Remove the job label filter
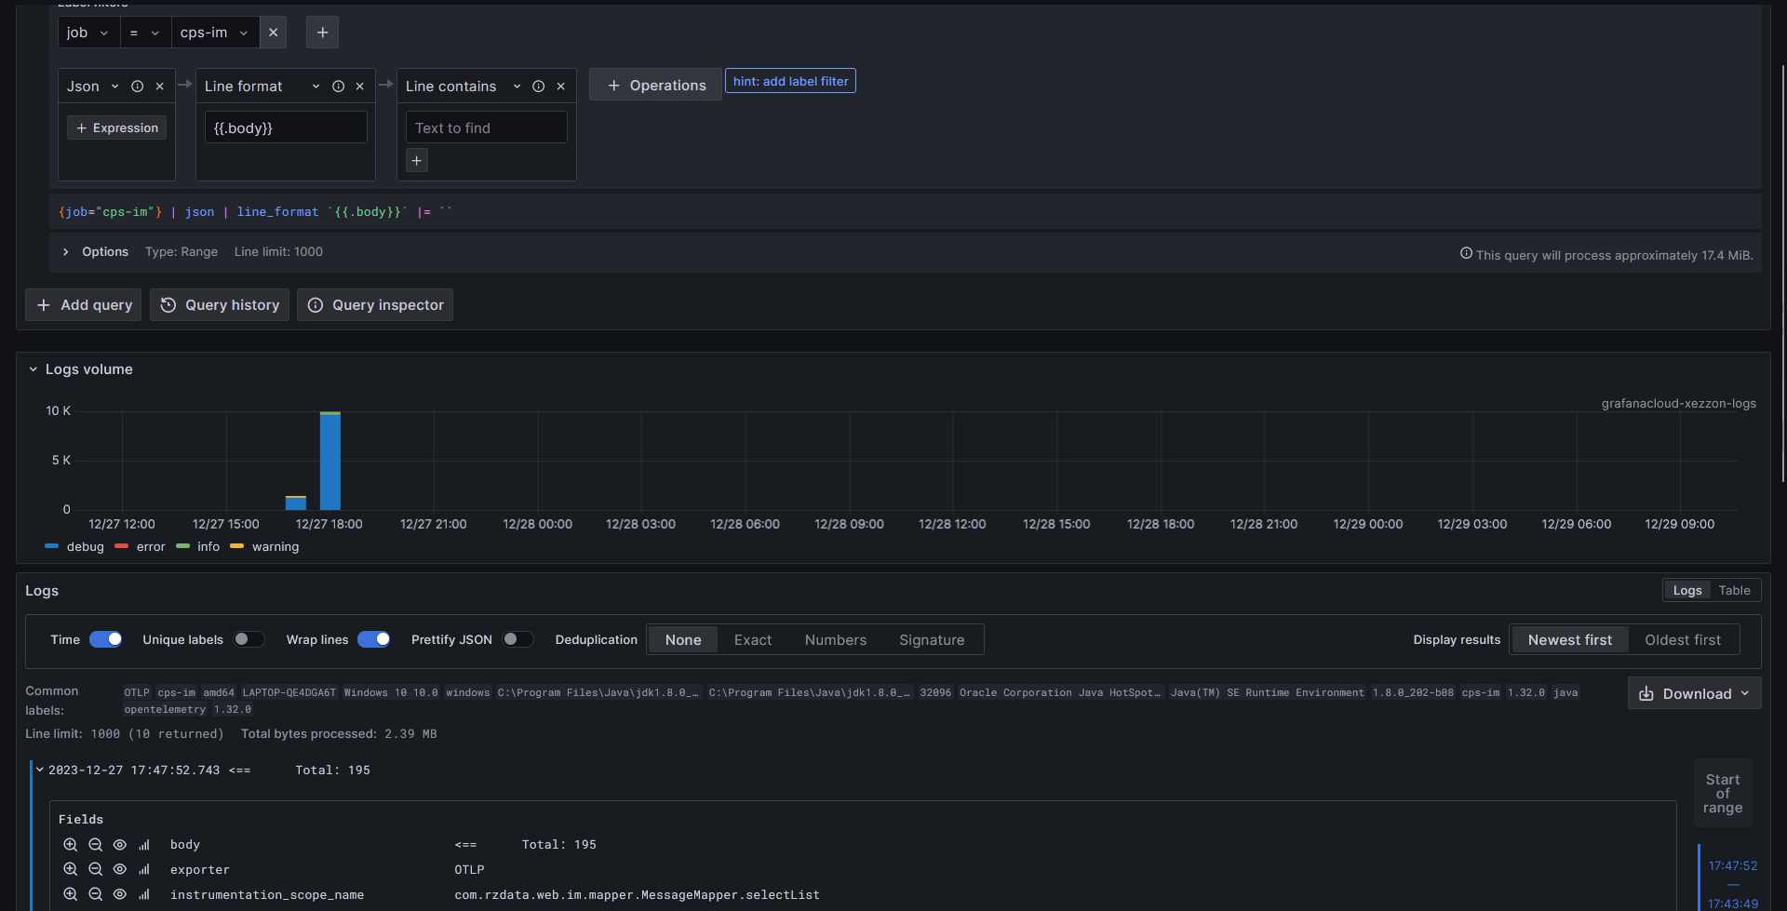 [x=274, y=33]
